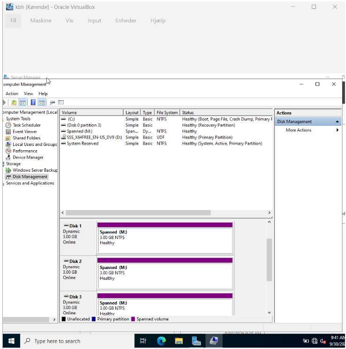Select Services and Applications node

[30, 183]
